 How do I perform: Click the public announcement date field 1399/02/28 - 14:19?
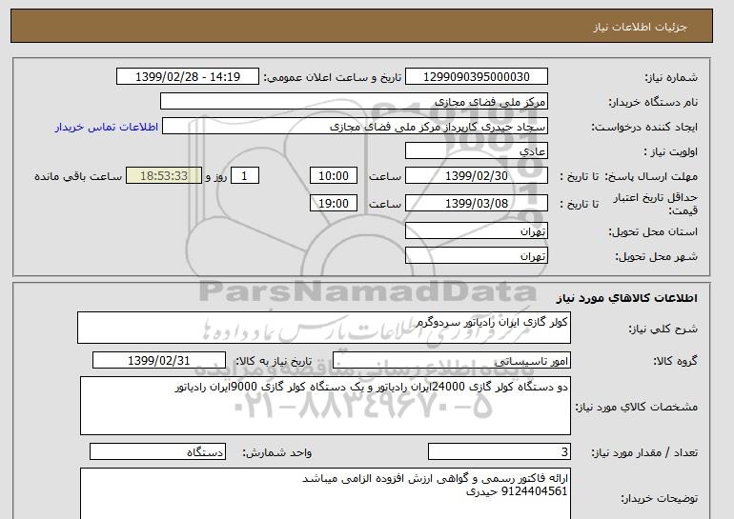click(x=187, y=77)
